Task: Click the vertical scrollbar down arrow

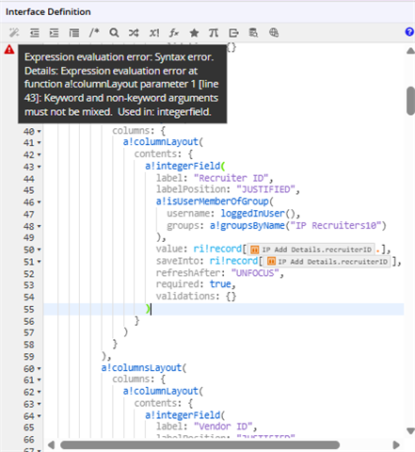Action: coord(410,431)
